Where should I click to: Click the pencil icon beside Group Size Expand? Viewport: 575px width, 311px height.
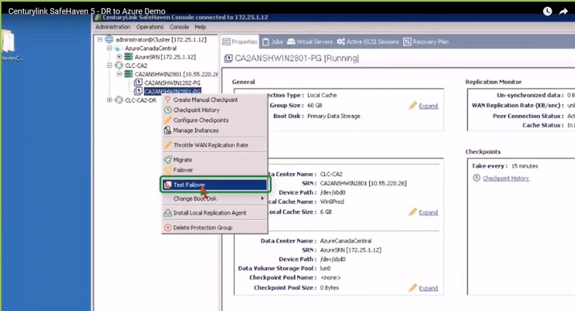click(x=413, y=106)
